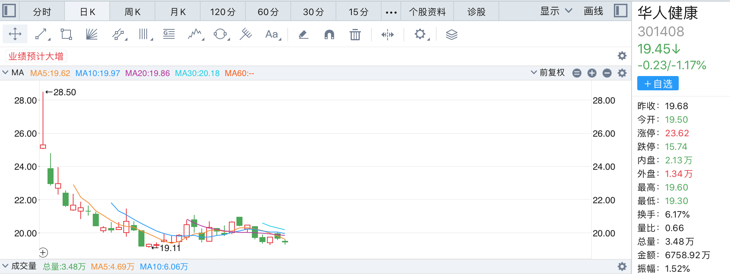Image resolution: width=730 pixels, height=274 pixels.
Task: Activate the eraser tool
Action: [304, 35]
